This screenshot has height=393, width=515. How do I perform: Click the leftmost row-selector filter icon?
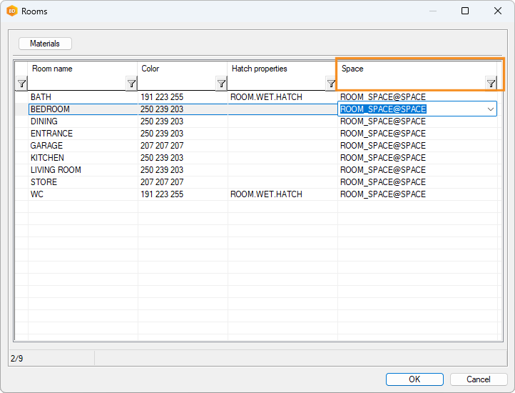tap(21, 84)
